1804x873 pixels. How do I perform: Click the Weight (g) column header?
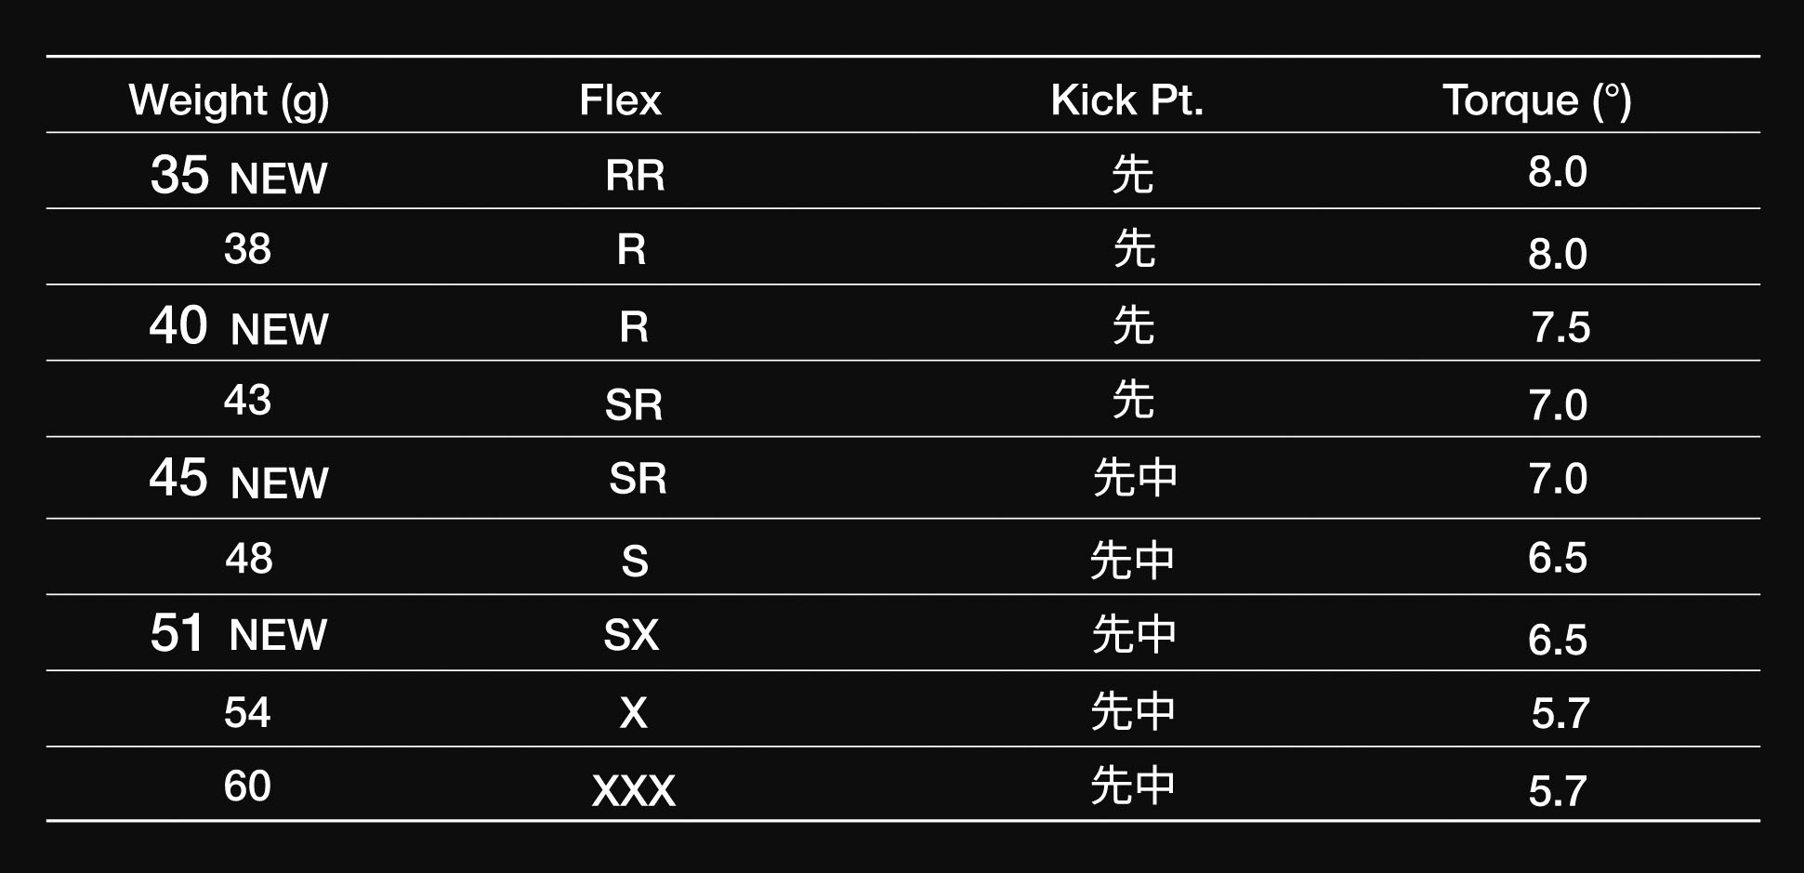230,100
